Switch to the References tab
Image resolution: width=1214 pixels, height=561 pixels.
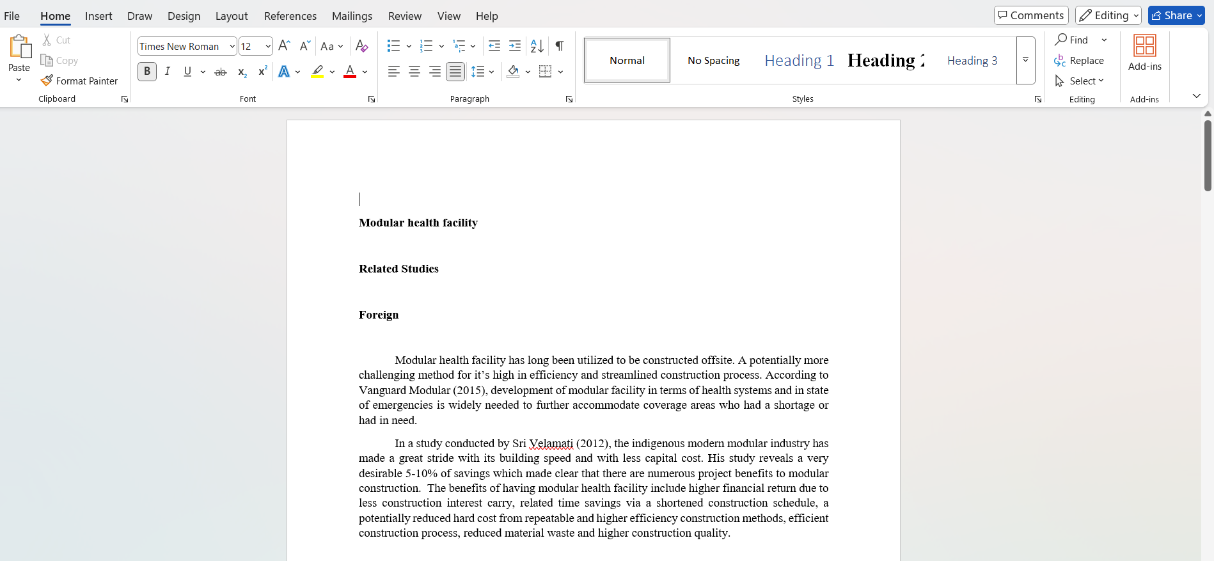tap(290, 16)
